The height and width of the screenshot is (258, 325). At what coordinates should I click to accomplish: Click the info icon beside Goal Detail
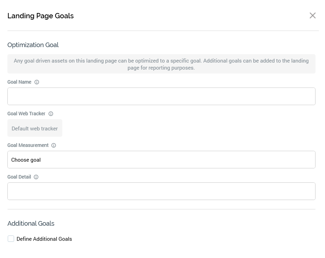coord(36,177)
